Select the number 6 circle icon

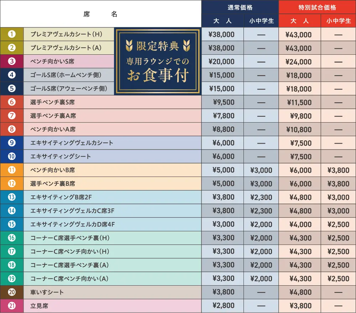12,102
